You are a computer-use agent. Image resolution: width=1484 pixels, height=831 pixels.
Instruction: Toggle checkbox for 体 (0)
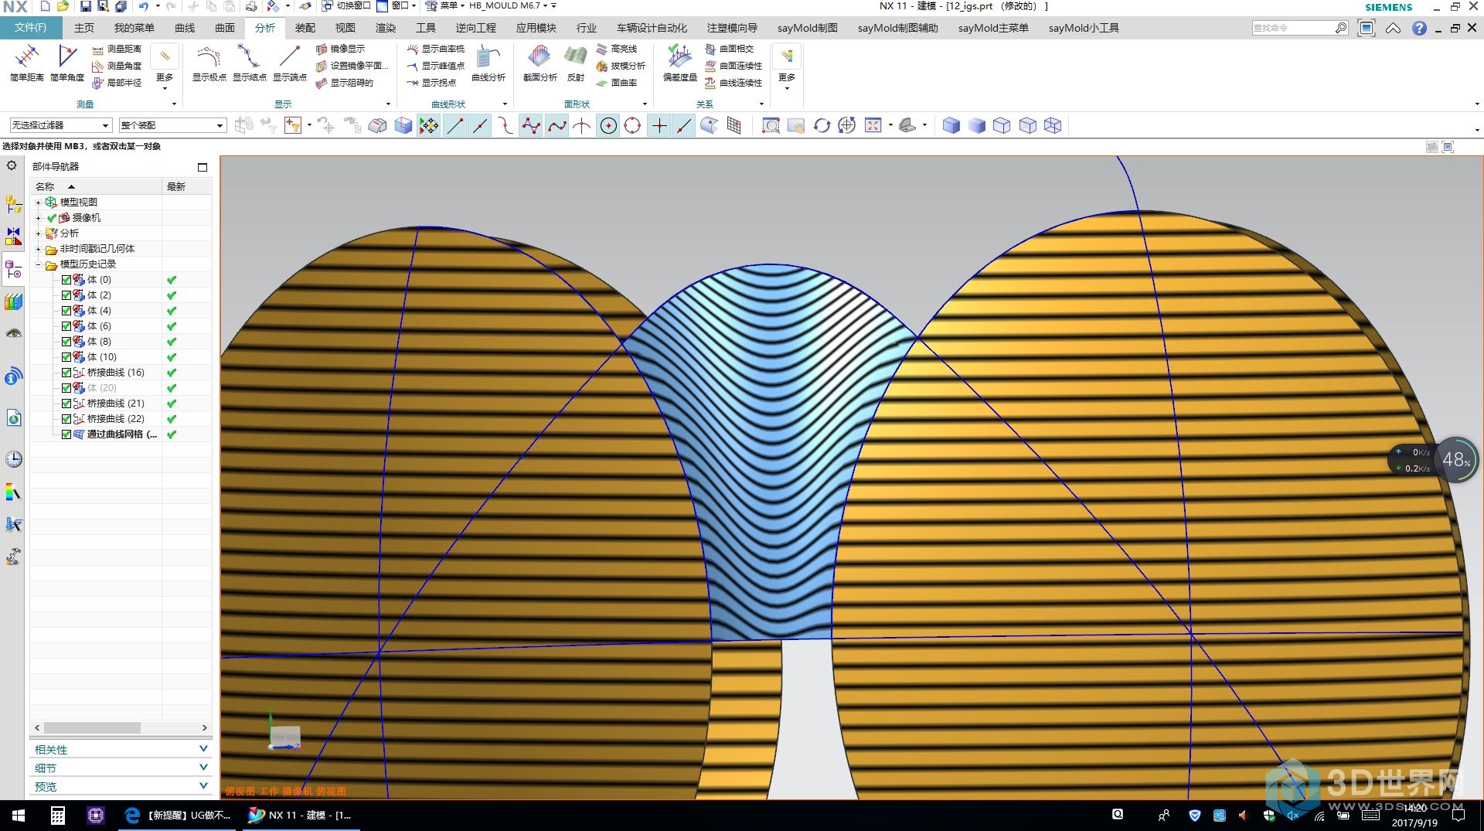click(x=66, y=280)
